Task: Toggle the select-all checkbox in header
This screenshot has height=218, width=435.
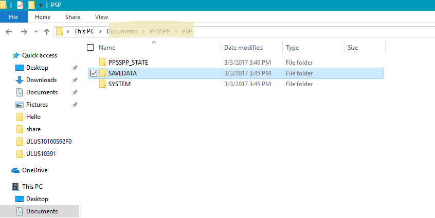Action: coord(90,48)
